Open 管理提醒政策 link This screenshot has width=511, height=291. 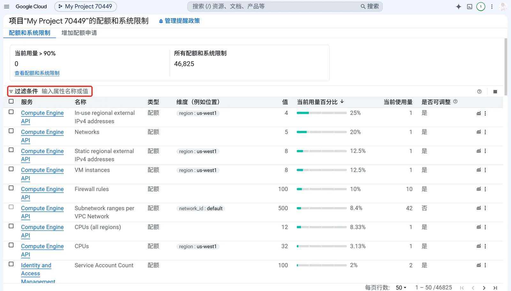point(179,21)
